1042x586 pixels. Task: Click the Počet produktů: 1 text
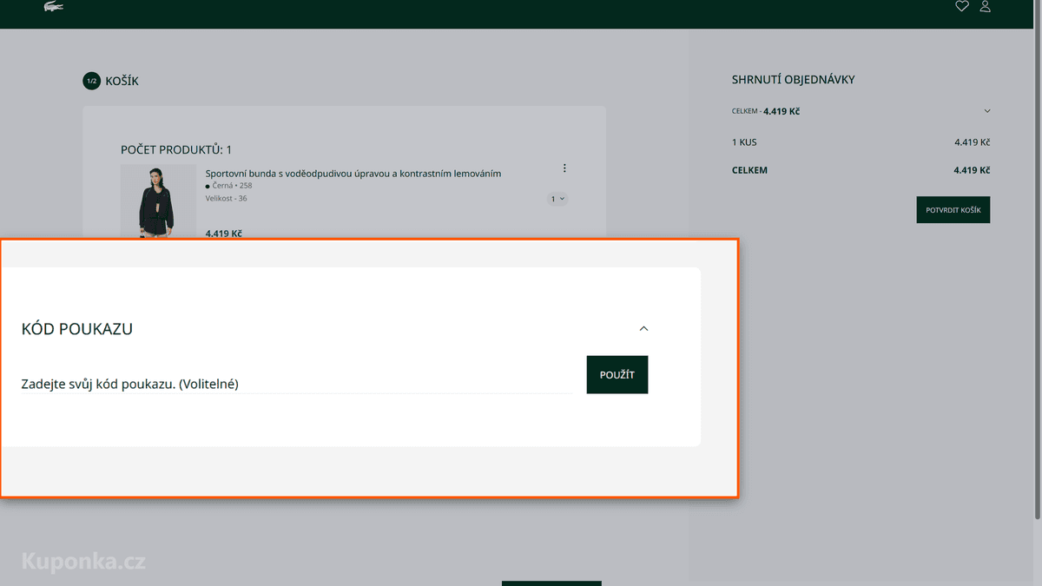[176, 149]
